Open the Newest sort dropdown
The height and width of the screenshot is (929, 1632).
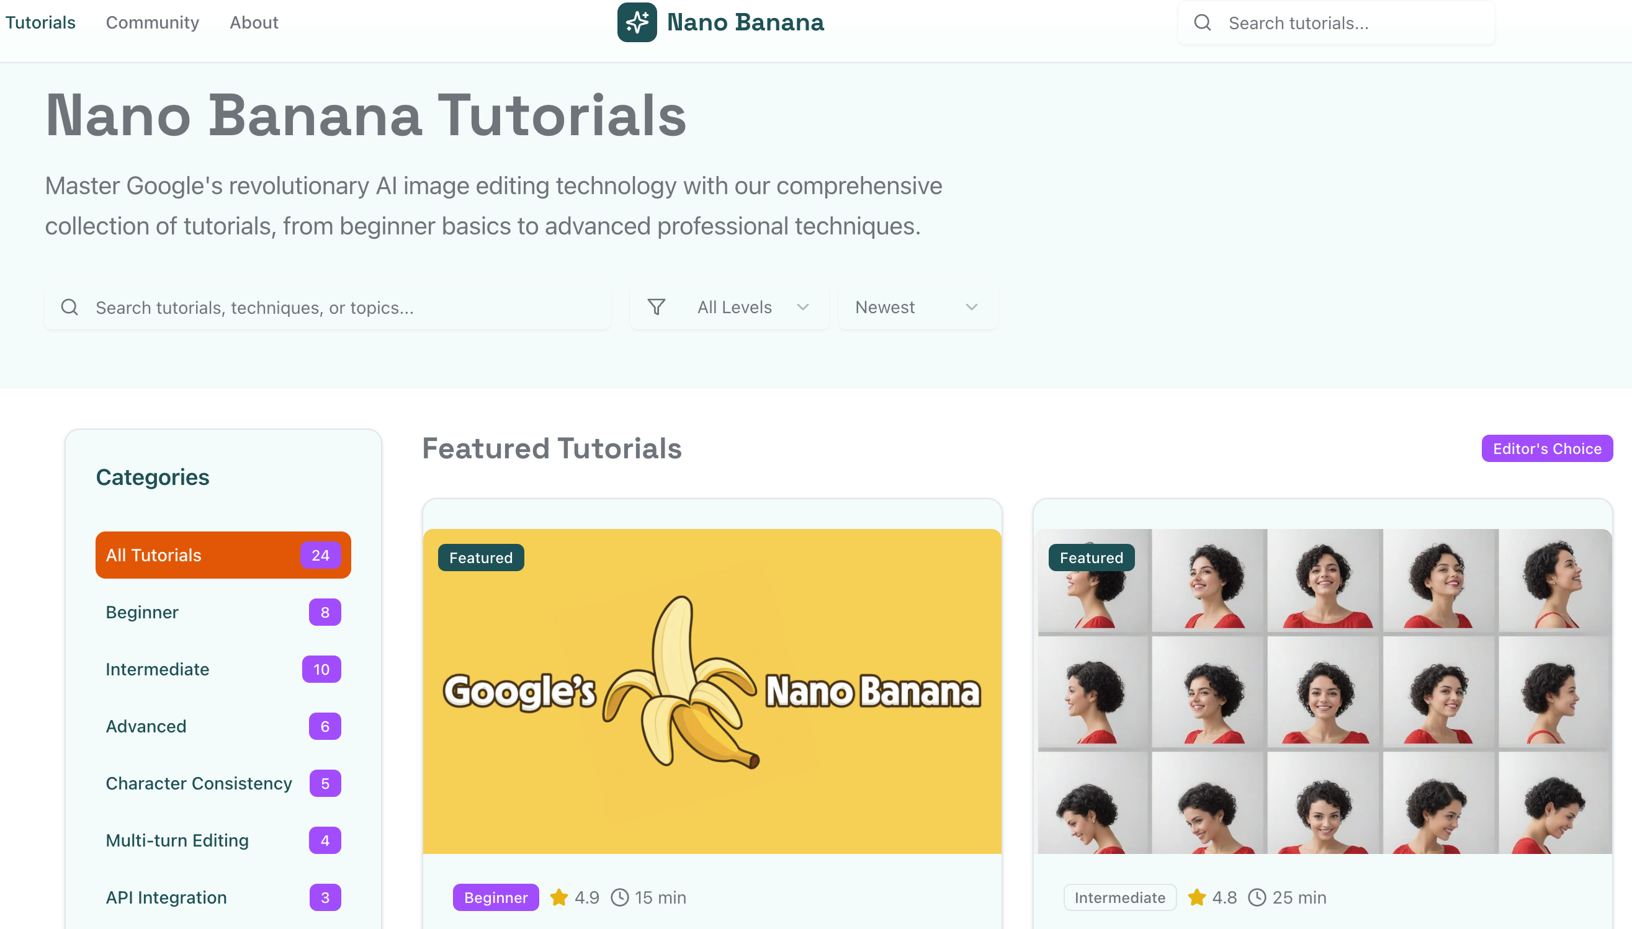coord(918,307)
